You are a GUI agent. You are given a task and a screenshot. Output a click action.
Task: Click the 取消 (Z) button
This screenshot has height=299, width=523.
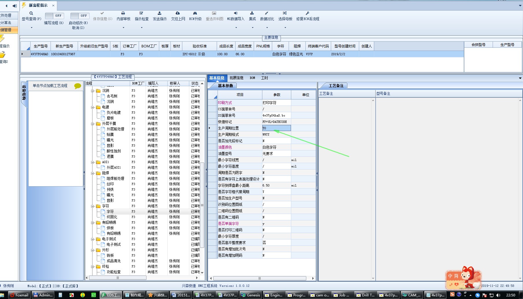click(x=78, y=28)
